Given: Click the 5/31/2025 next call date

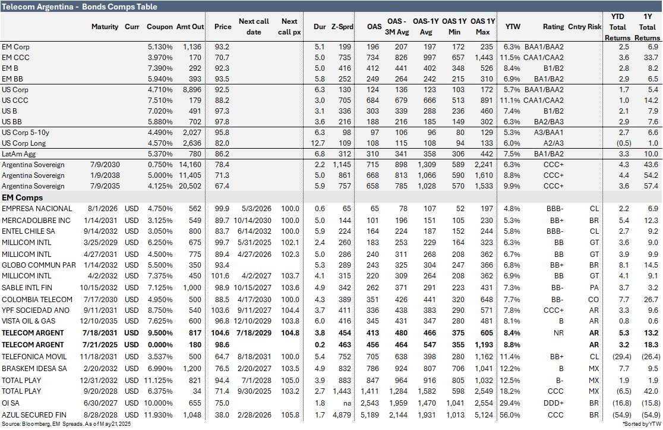Looking at the screenshot, I should coord(254,243).
